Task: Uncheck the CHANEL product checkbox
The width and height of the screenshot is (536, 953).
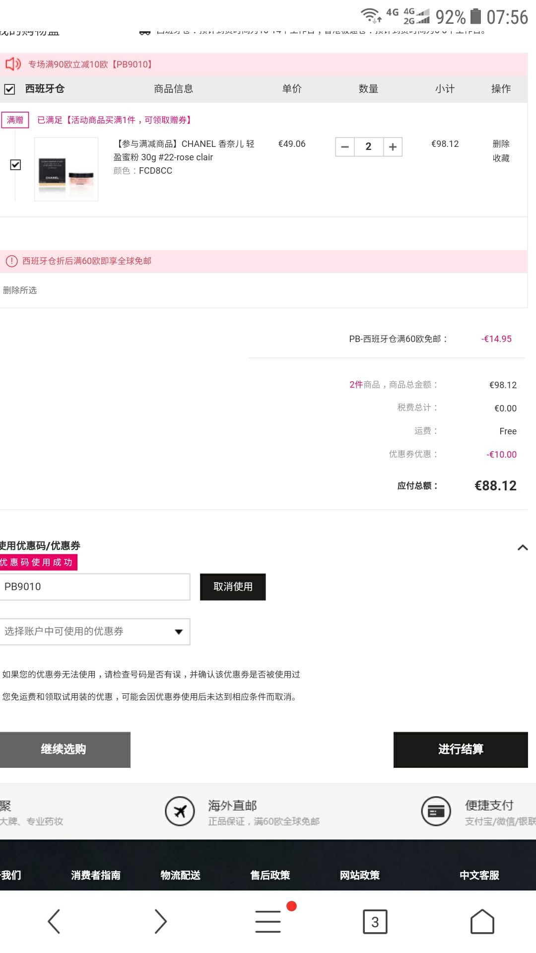Action: 15,164
